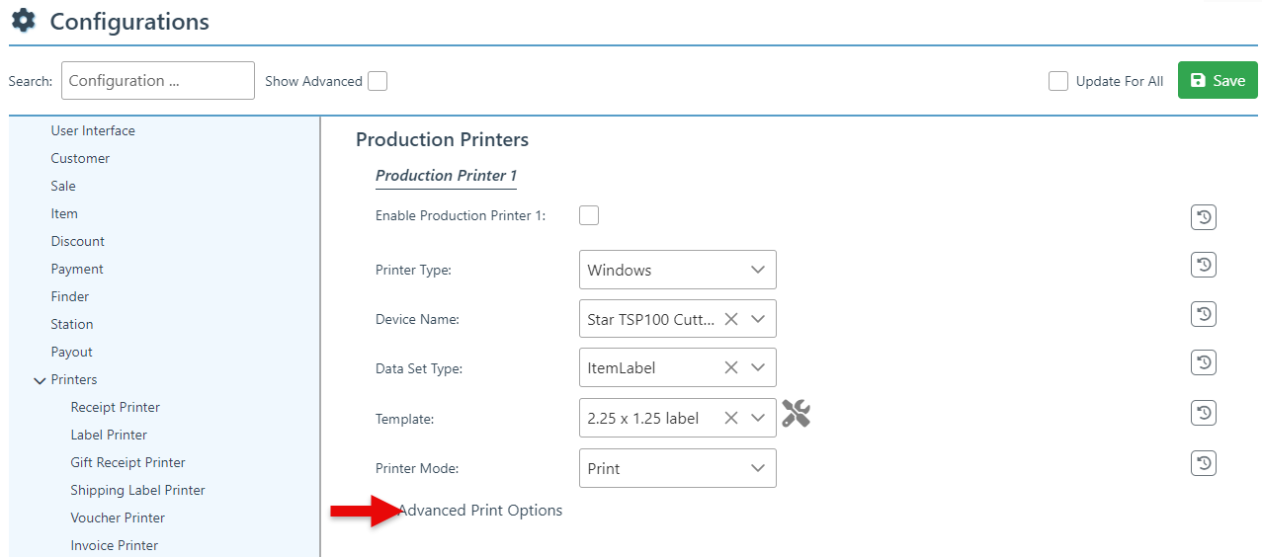Click the template edit tools icon
The image size is (1262, 557).
(796, 414)
